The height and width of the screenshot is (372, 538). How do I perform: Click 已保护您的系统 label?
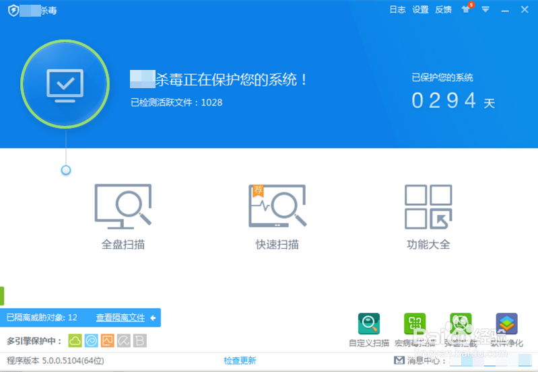click(x=442, y=77)
